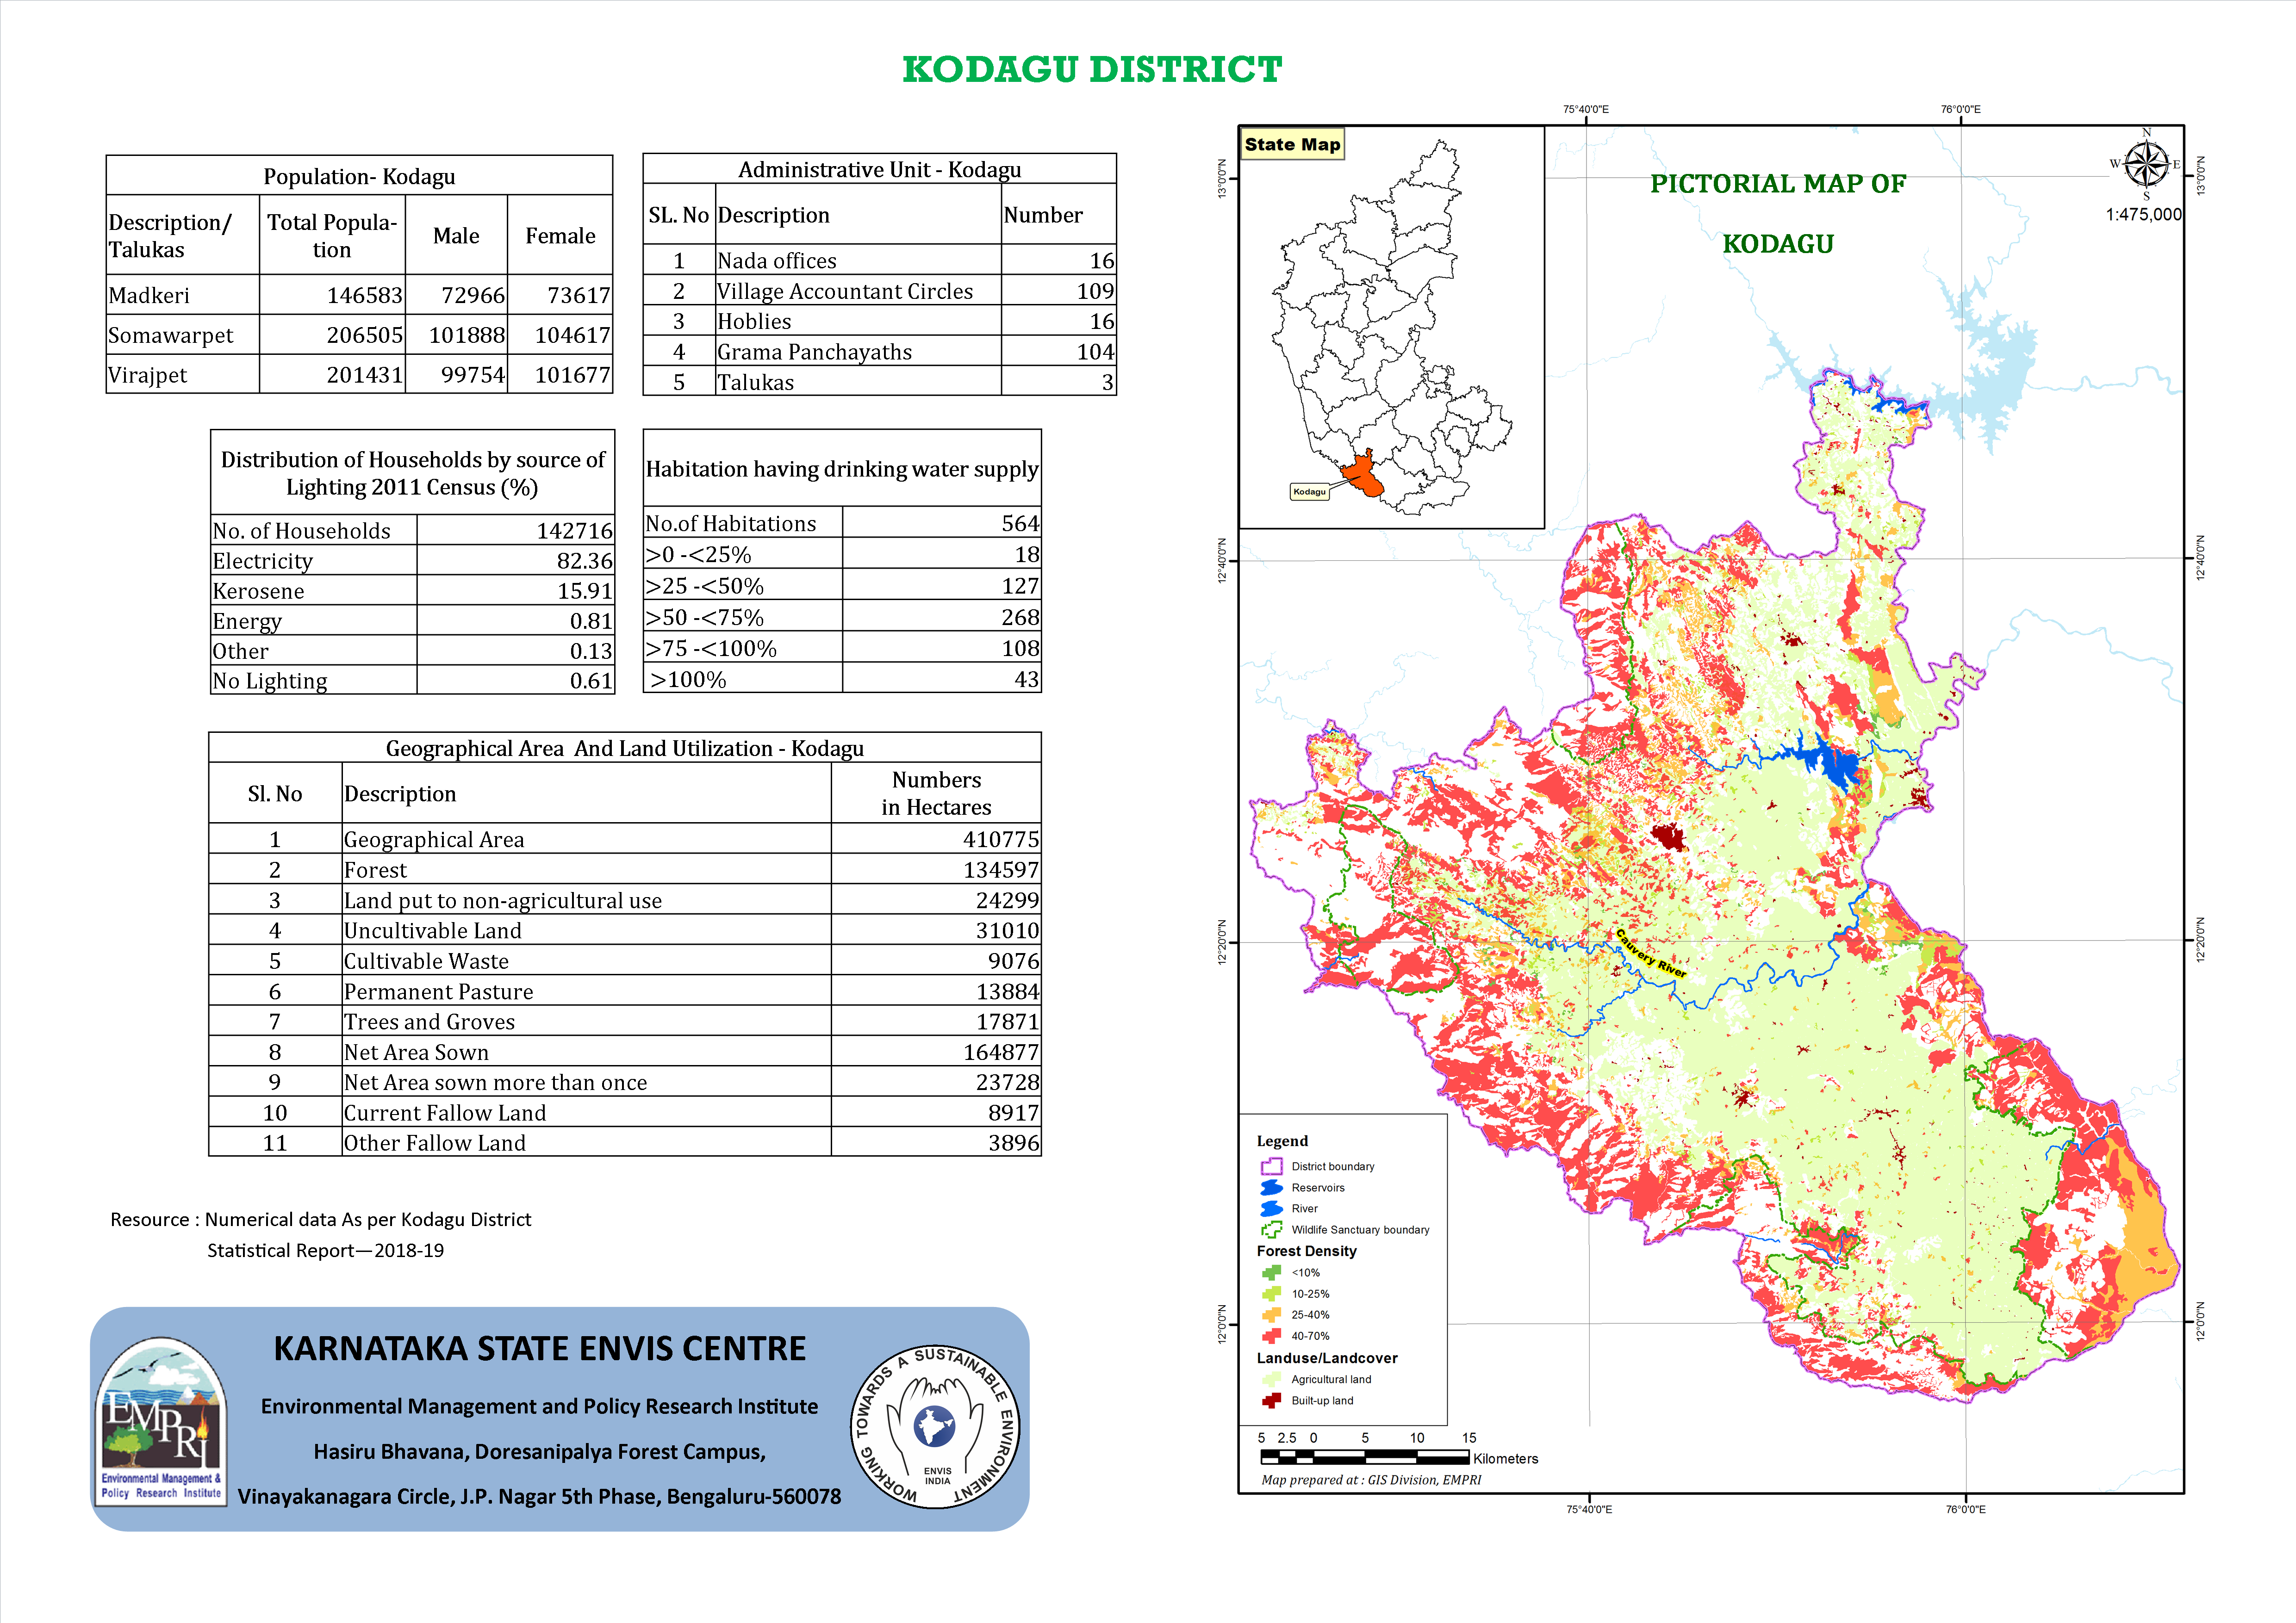This screenshot has height=1623, width=2296.
Task: Click the Other Fallow Land row
Action: click(x=625, y=1142)
